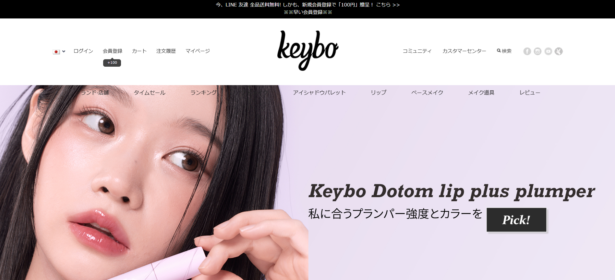Click the Japan flag icon
This screenshot has height=280, width=615.
56,51
